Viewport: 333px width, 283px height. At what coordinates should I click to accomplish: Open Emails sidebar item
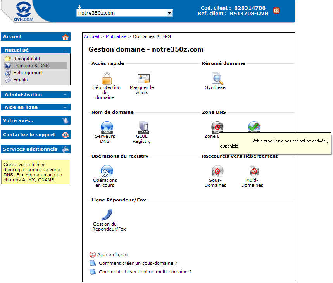pyautogui.click(x=20, y=80)
